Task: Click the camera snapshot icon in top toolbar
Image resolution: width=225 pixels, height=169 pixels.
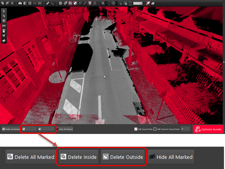Action: tap(20, 3)
